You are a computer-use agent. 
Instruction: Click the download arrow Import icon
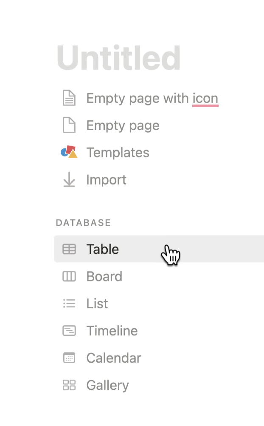(x=69, y=180)
